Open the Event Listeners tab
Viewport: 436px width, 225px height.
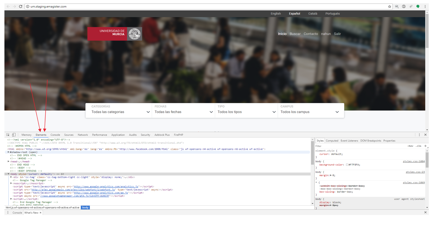click(x=349, y=141)
